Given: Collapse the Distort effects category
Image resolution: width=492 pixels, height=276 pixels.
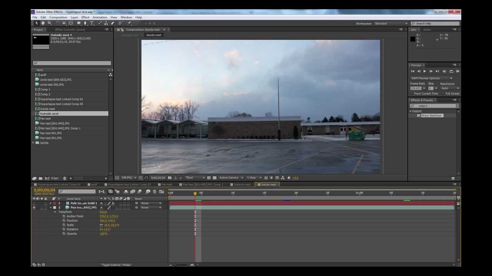Looking at the screenshot, I should pyautogui.click(x=411, y=111).
